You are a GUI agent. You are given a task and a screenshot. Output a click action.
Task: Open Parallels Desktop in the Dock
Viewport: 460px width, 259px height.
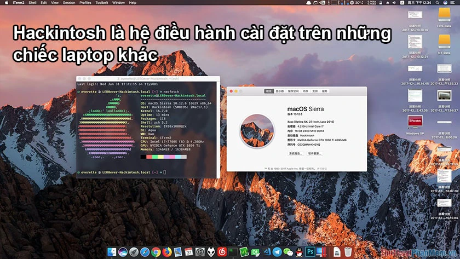coord(321,252)
